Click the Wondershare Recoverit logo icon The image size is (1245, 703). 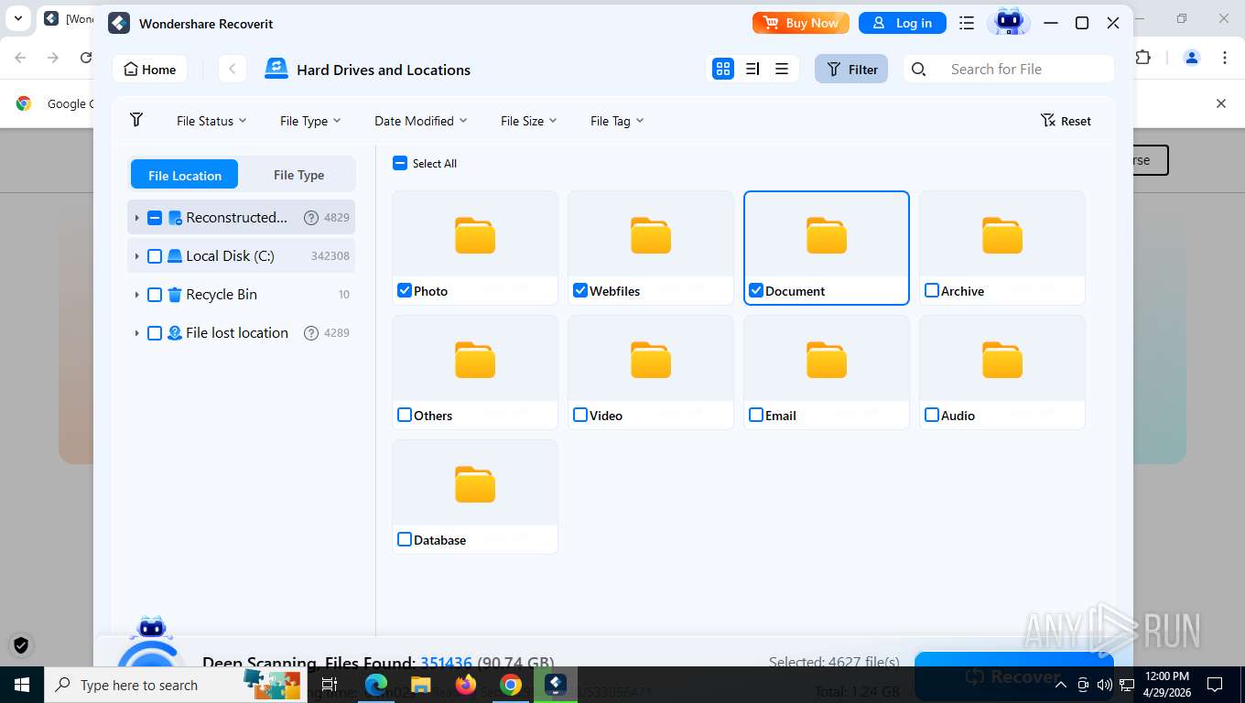click(119, 23)
